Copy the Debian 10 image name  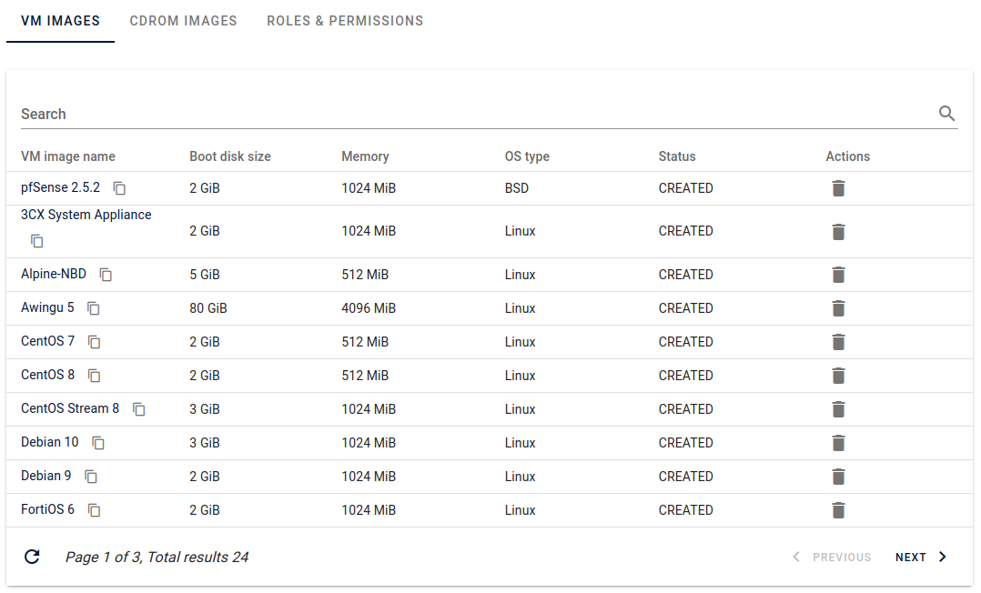coord(98,443)
